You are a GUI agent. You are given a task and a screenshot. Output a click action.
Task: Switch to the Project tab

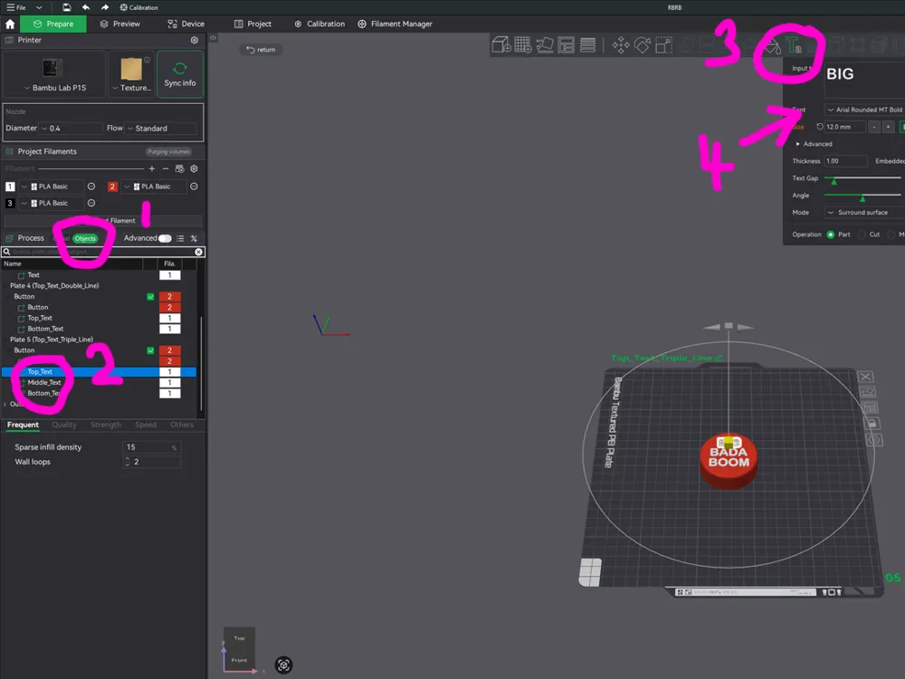pos(252,24)
